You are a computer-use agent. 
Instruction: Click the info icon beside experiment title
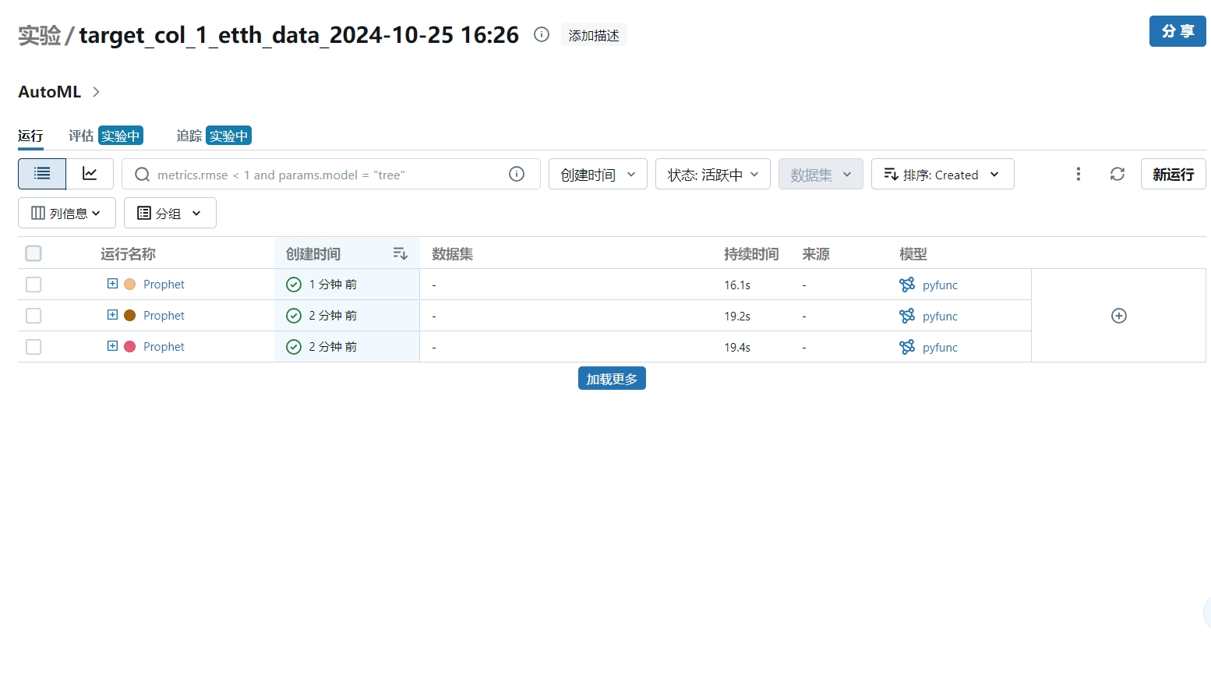[x=542, y=34]
